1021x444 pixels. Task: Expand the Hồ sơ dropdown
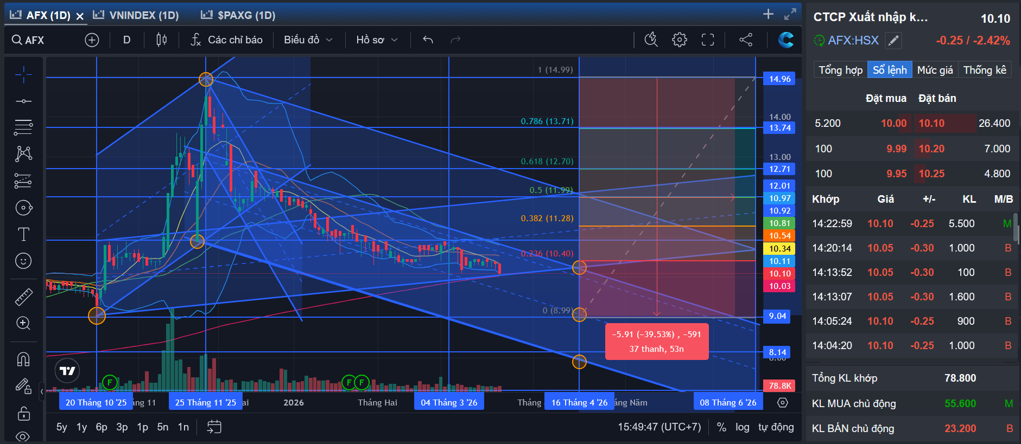[x=377, y=40]
